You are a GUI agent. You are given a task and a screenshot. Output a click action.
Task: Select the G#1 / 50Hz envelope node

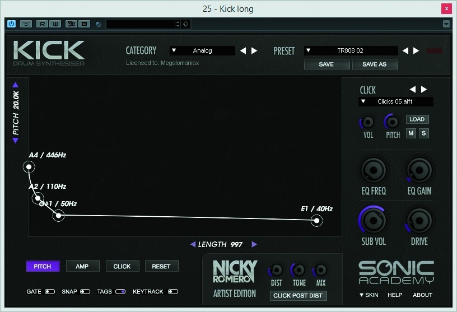pos(59,216)
